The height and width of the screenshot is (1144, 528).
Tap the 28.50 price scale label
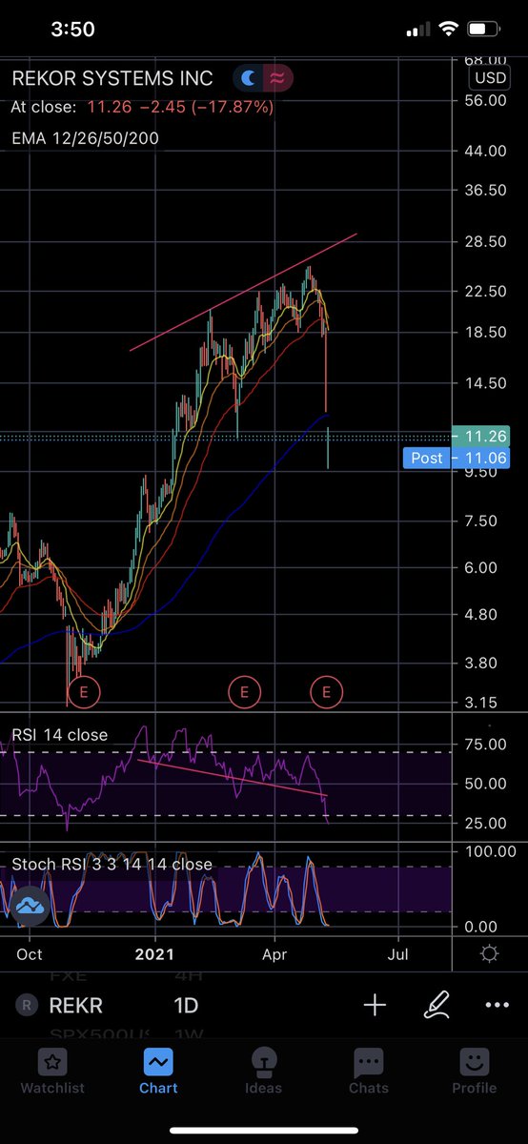[x=484, y=241]
